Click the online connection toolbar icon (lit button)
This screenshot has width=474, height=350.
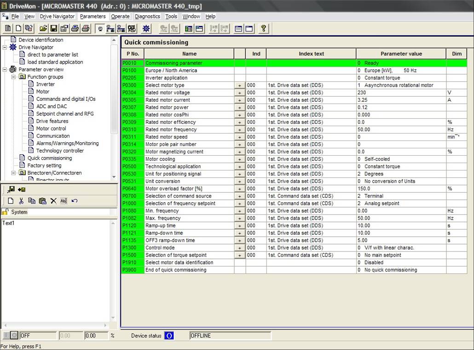[x=100, y=29]
